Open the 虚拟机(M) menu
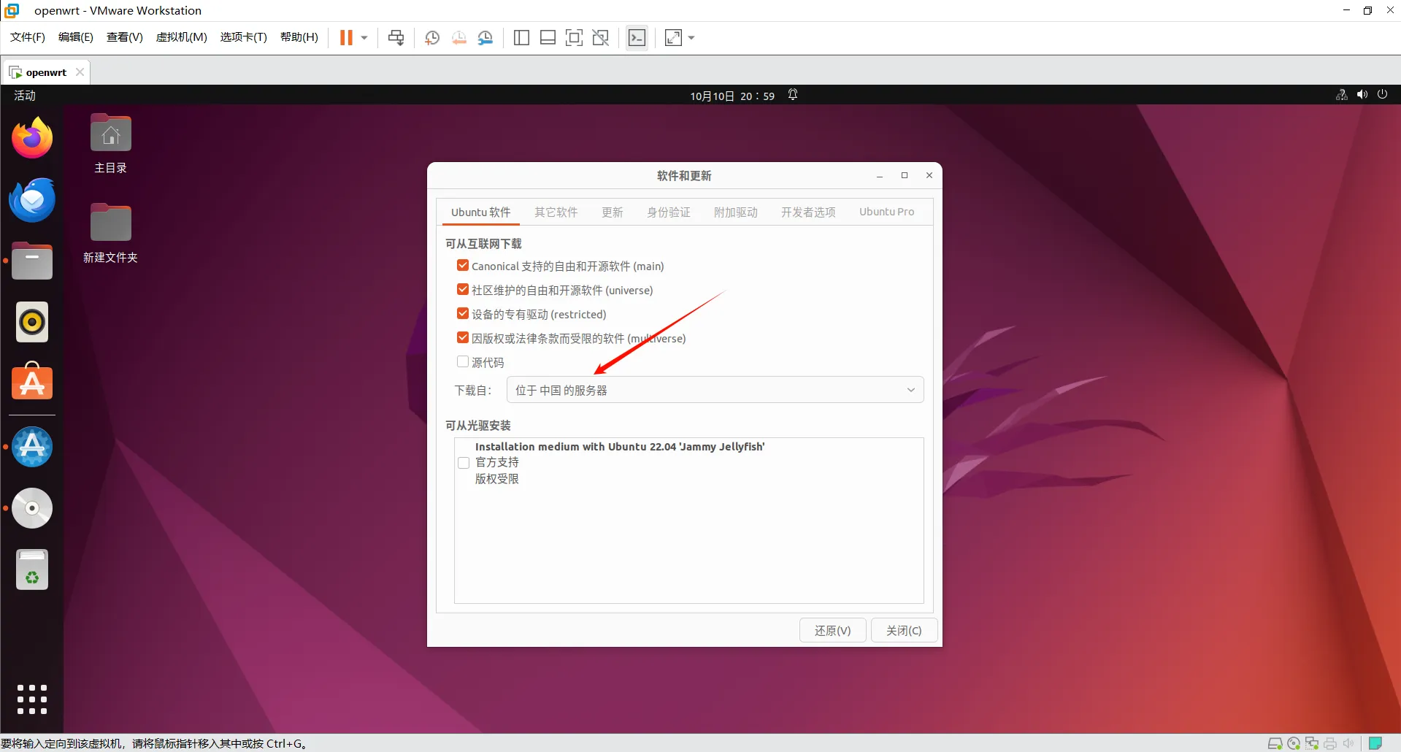The image size is (1401, 752). (x=181, y=37)
